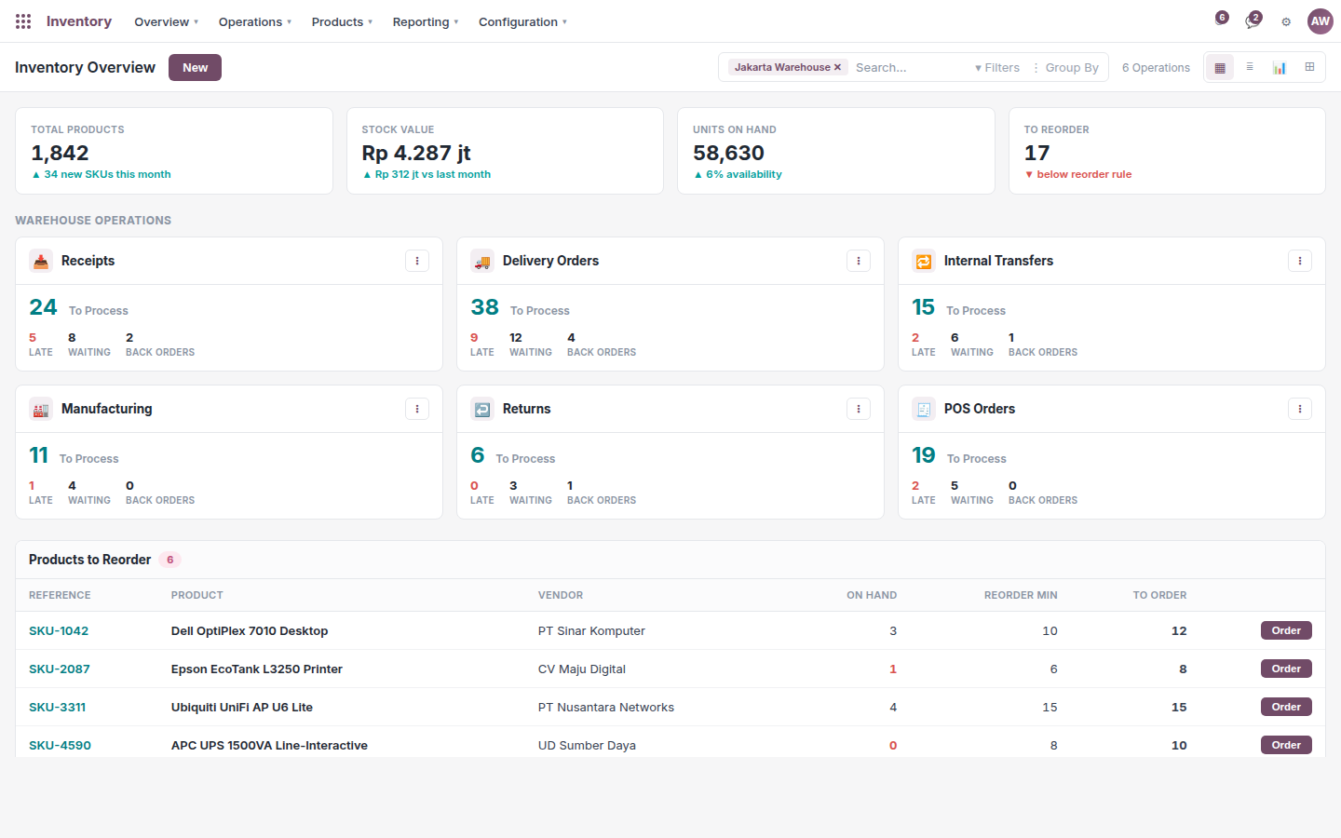Open the 11 To Process manufacturing orders
The image size is (1341, 838).
click(74, 455)
